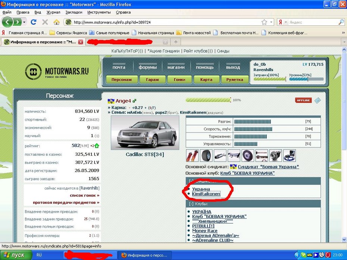Open the Закладки menu
347x260 pixels.
[x=74, y=12]
